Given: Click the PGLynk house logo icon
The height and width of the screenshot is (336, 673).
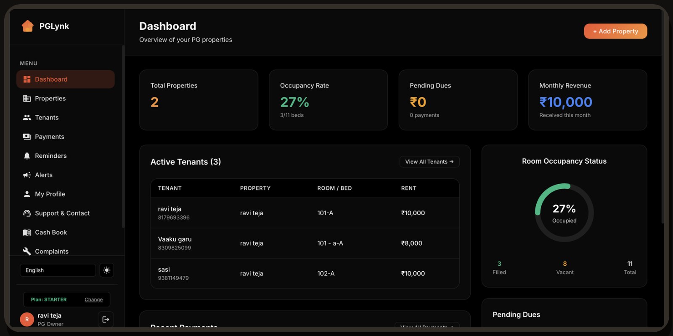Looking at the screenshot, I should tap(27, 26).
